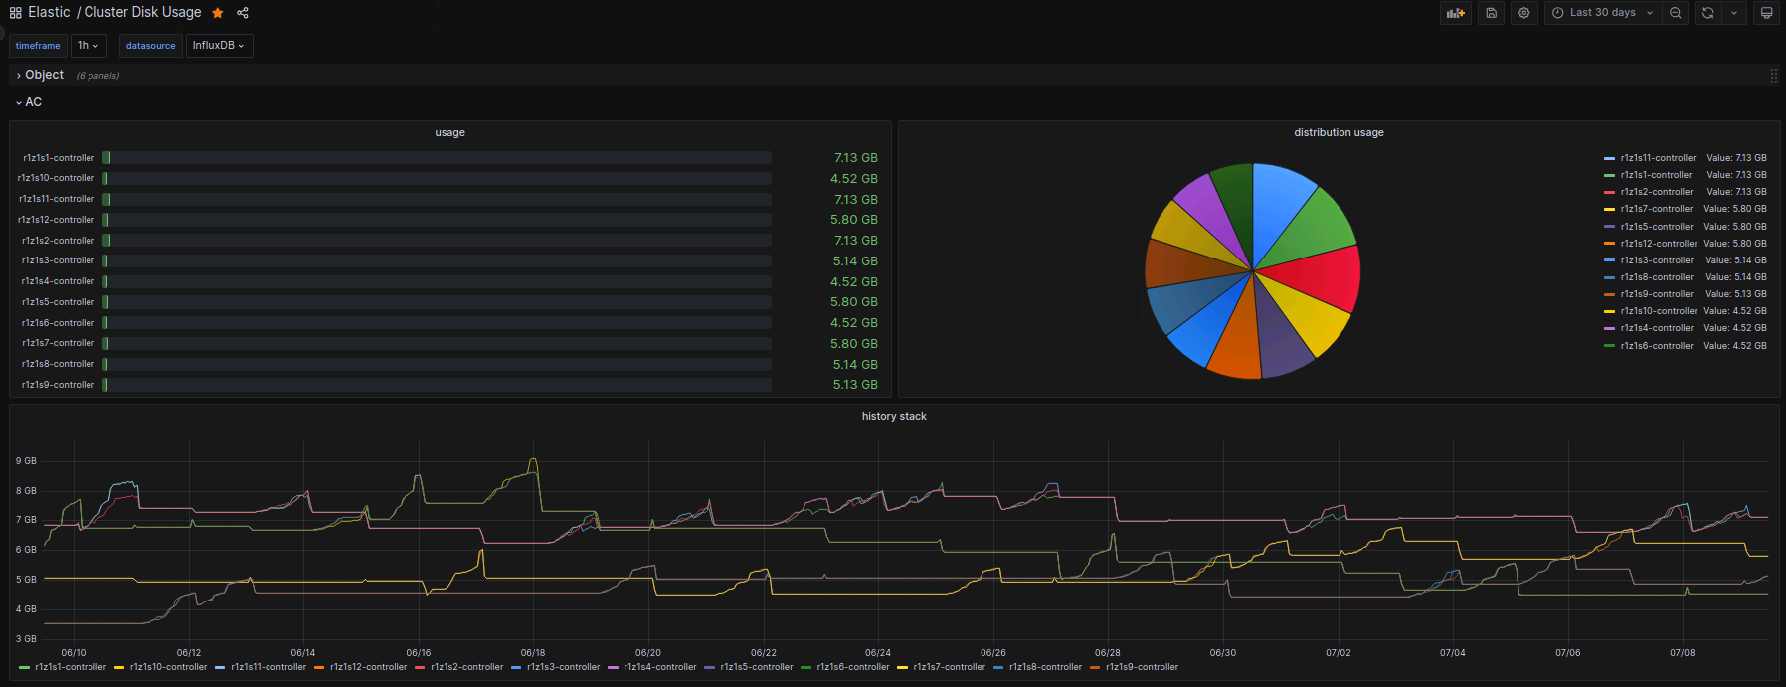
Task: Refresh the dashboard
Action: (1707, 13)
